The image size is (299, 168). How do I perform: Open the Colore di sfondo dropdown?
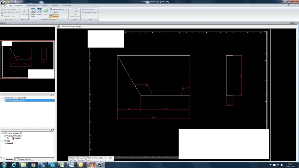click(90, 13)
